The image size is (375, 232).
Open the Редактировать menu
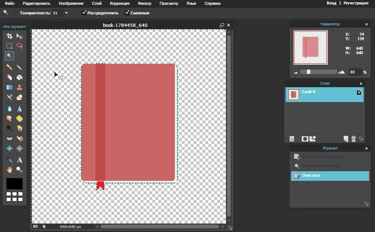pos(36,3)
